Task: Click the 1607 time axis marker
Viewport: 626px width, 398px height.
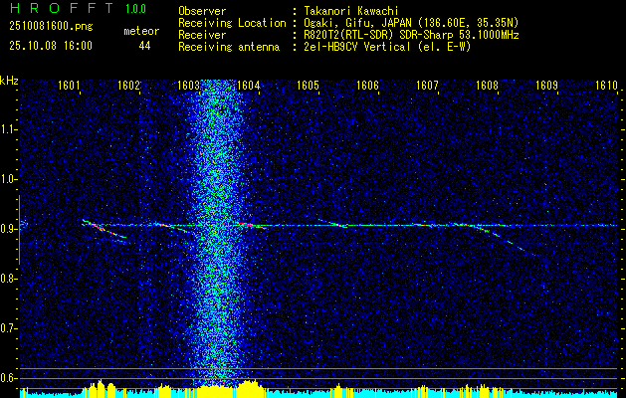Action: 427,85
